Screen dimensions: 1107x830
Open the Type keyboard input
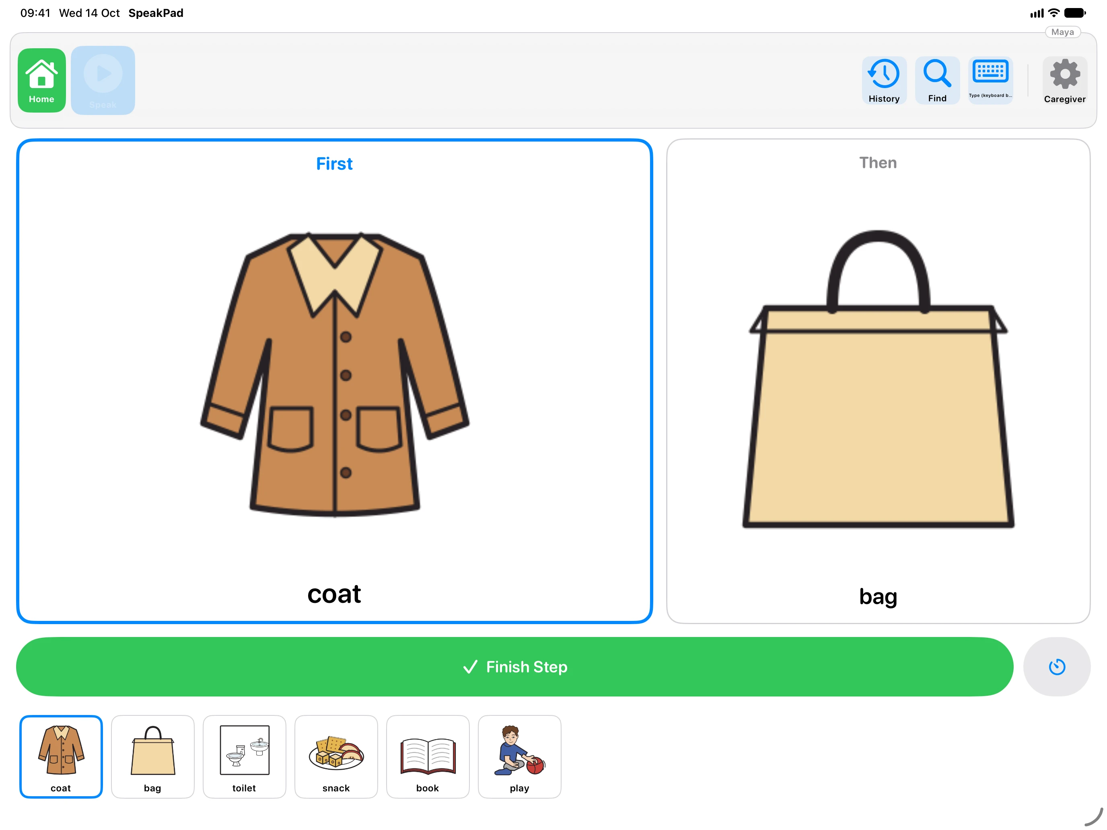point(990,80)
